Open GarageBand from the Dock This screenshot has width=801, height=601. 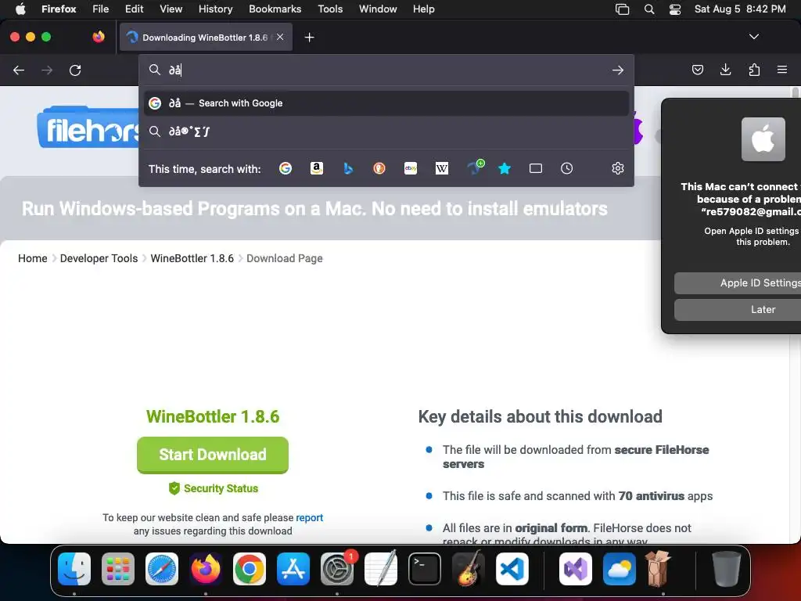[x=469, y=569]
